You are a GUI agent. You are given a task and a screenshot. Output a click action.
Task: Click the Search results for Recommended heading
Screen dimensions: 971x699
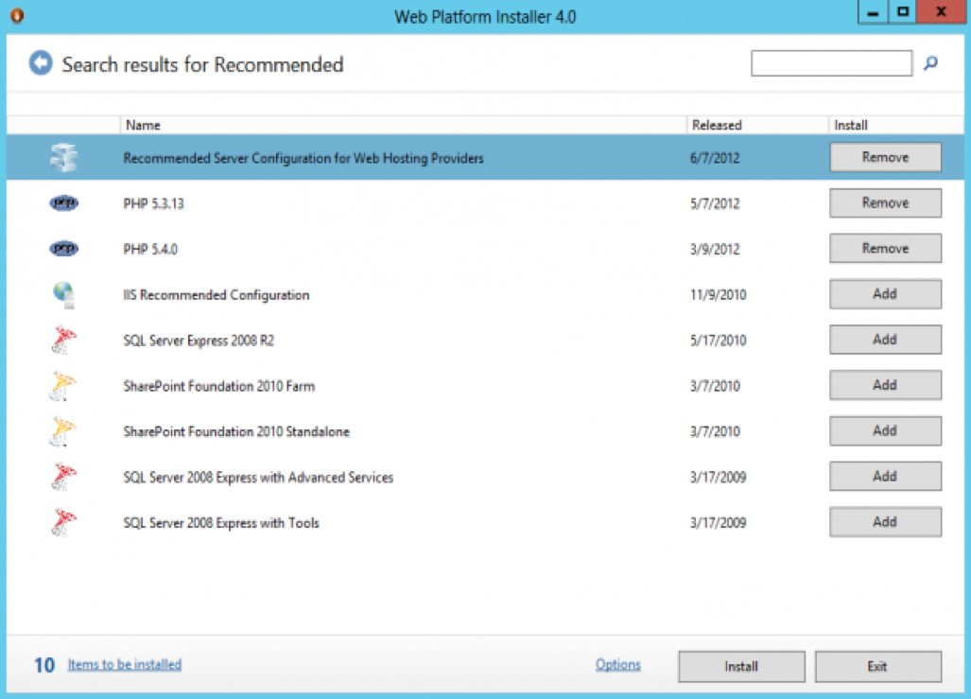(x=202, y=64)
